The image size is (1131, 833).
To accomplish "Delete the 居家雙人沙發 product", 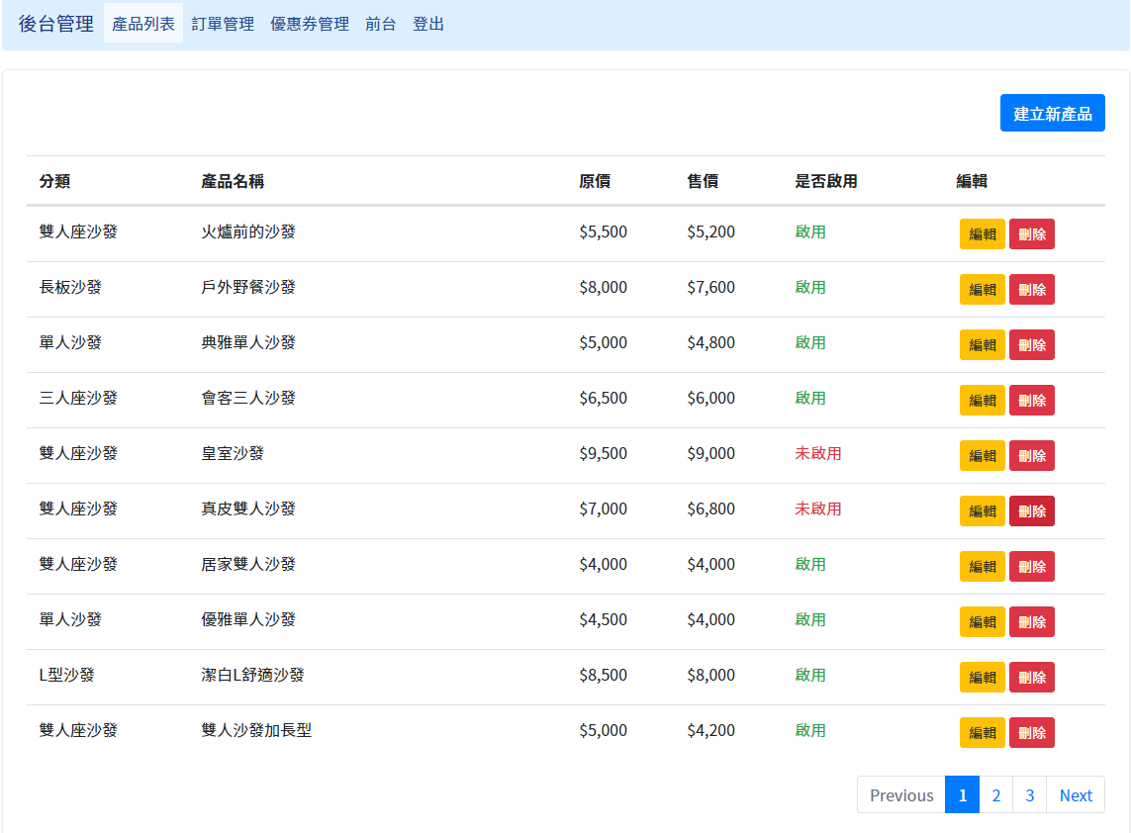I will pos(1031,566).
